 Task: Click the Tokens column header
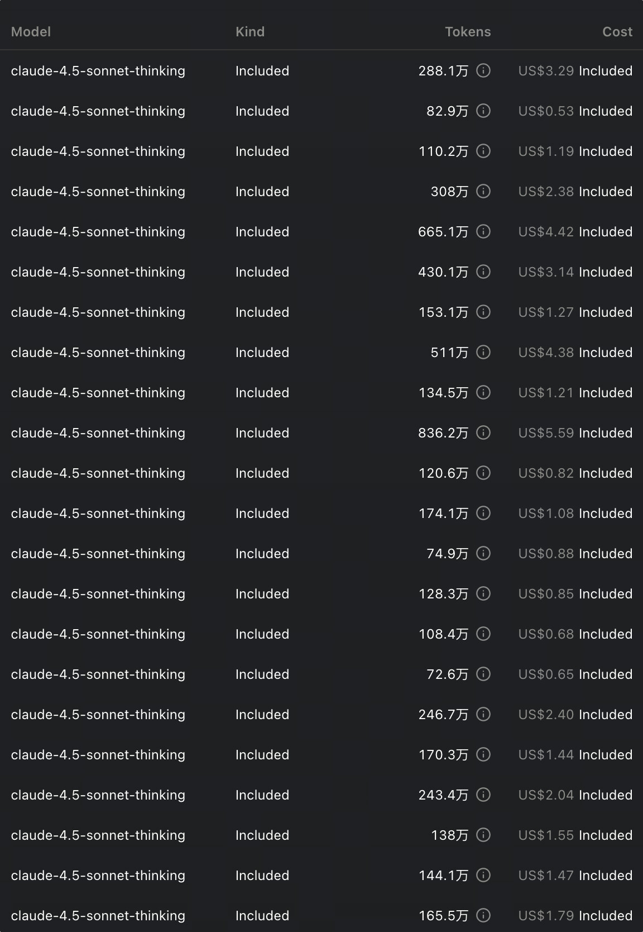(x=468, y=32)
